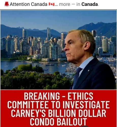Viewport: 117px width, 127px height.
Task: Click the Canadian flag emoji
Action: point(52,4)
